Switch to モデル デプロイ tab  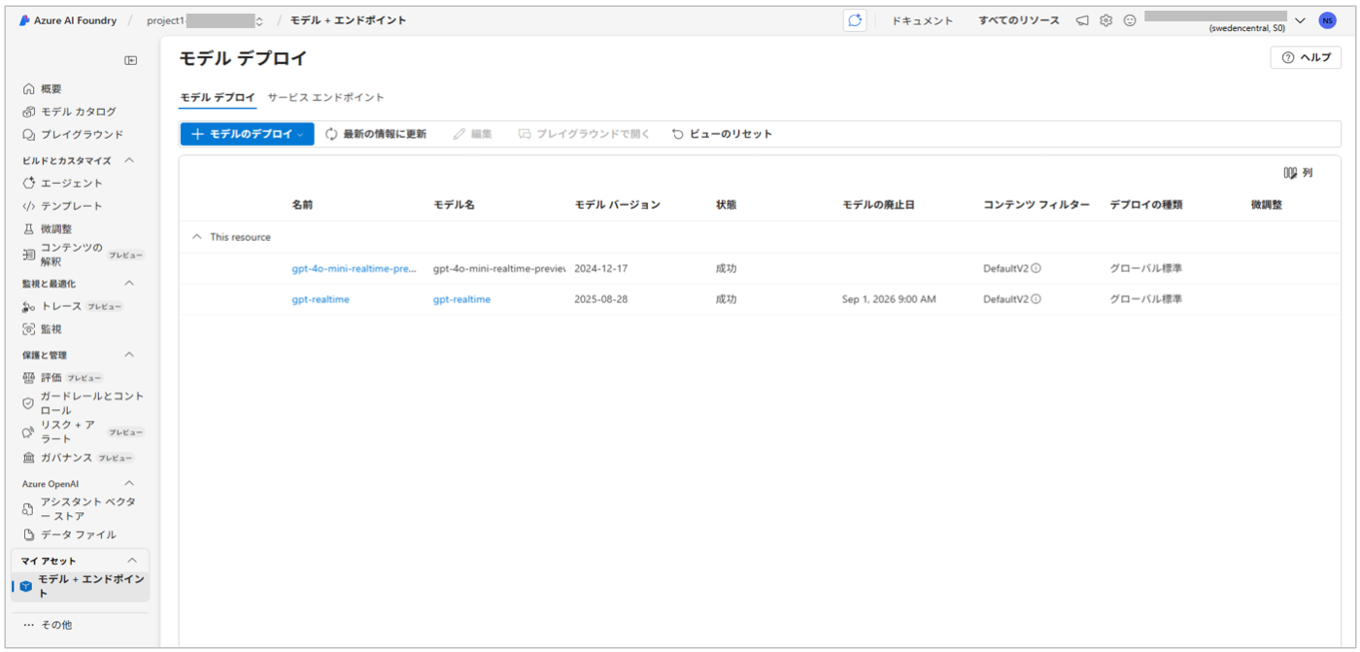pyautogui.click(x=219, y=97)
